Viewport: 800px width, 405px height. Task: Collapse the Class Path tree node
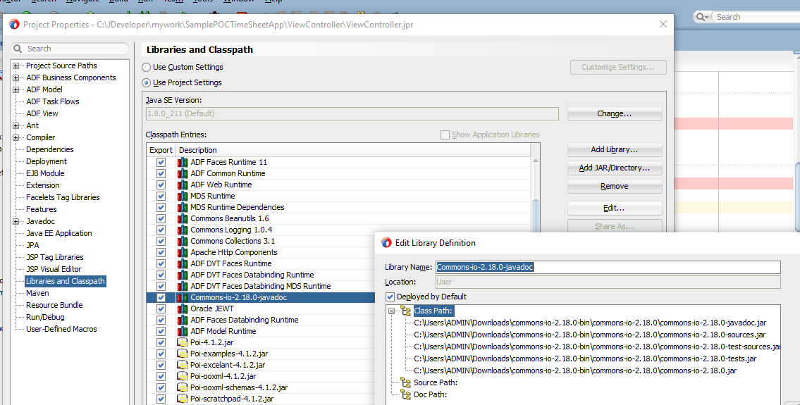[x=392, y=311]
